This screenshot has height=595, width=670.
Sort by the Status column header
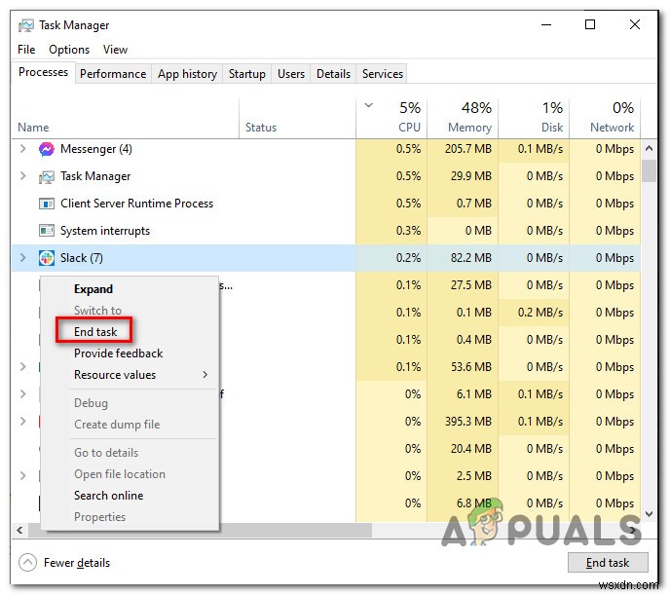pos(261,128)
